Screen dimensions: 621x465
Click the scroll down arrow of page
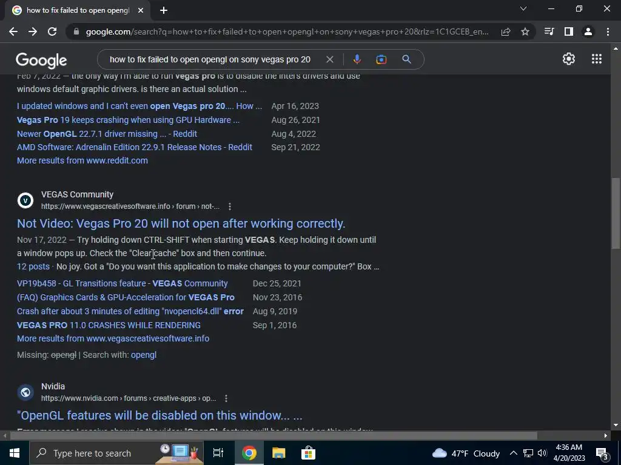[616, 425]
